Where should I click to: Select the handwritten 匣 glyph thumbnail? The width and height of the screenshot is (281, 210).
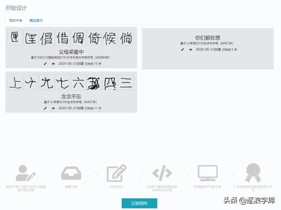pyautogui.click(x=15, y=38)
